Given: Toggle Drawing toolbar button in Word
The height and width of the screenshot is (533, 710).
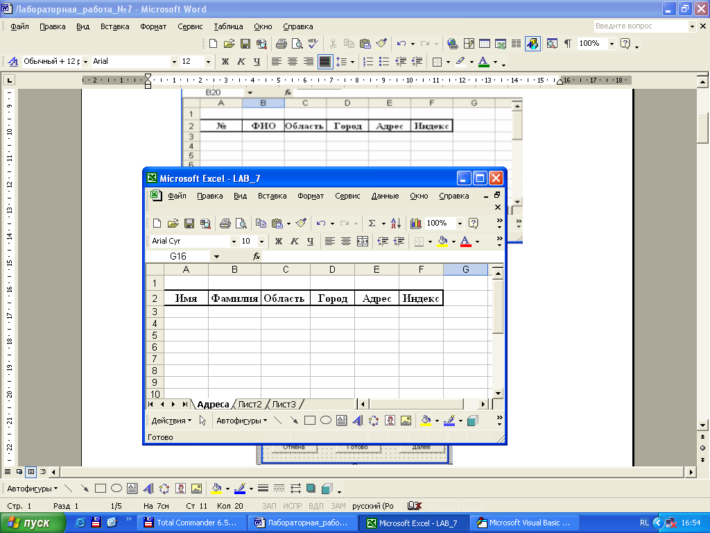Looking at the screenshot, I should pyautogui.click(x=533, y=44).
